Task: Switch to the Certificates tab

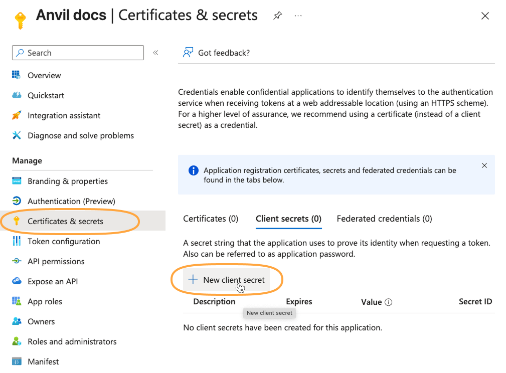Action: [210, 219]
